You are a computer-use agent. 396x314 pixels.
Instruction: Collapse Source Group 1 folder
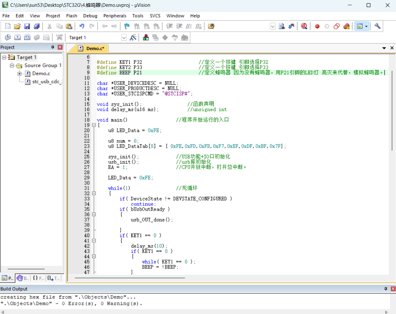(x=12, y=66)
